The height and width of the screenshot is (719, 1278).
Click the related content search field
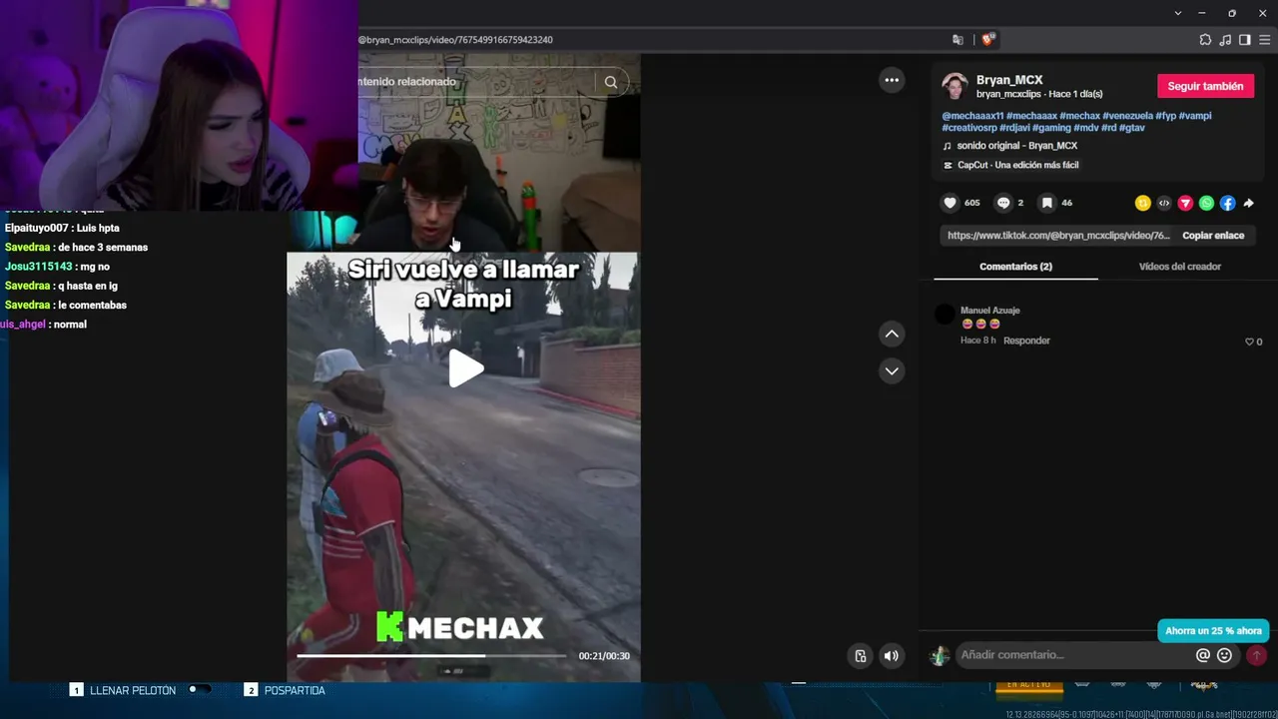476,82
